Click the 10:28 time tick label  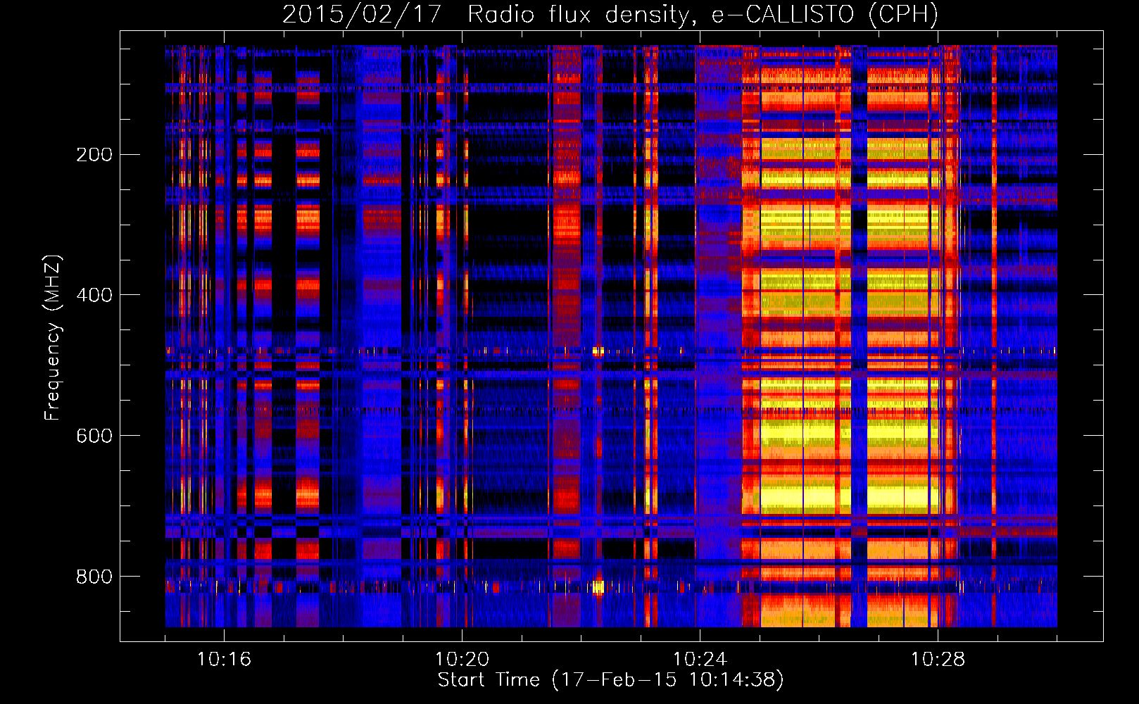tap(938, 660)
